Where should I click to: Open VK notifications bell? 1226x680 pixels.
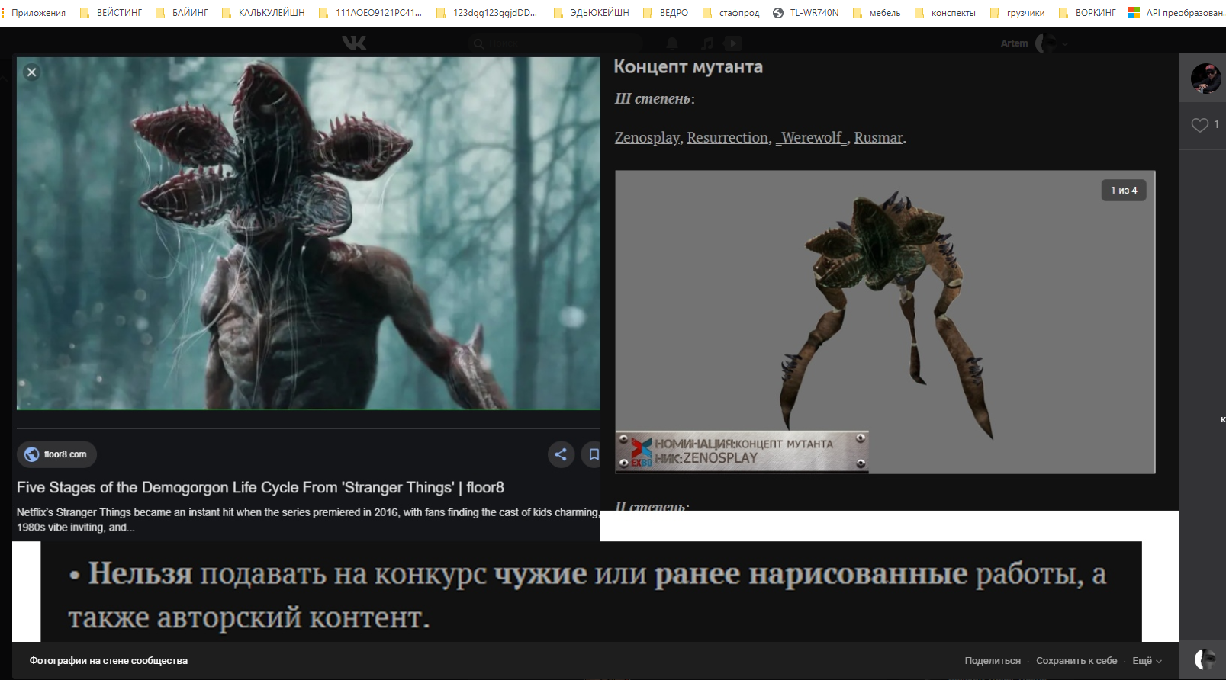(672, 43)
